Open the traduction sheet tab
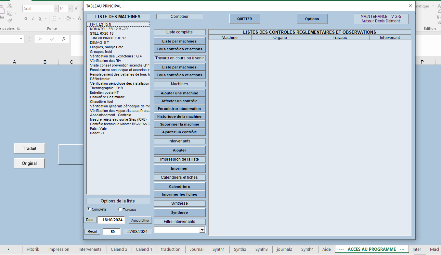 click(171, 249)
